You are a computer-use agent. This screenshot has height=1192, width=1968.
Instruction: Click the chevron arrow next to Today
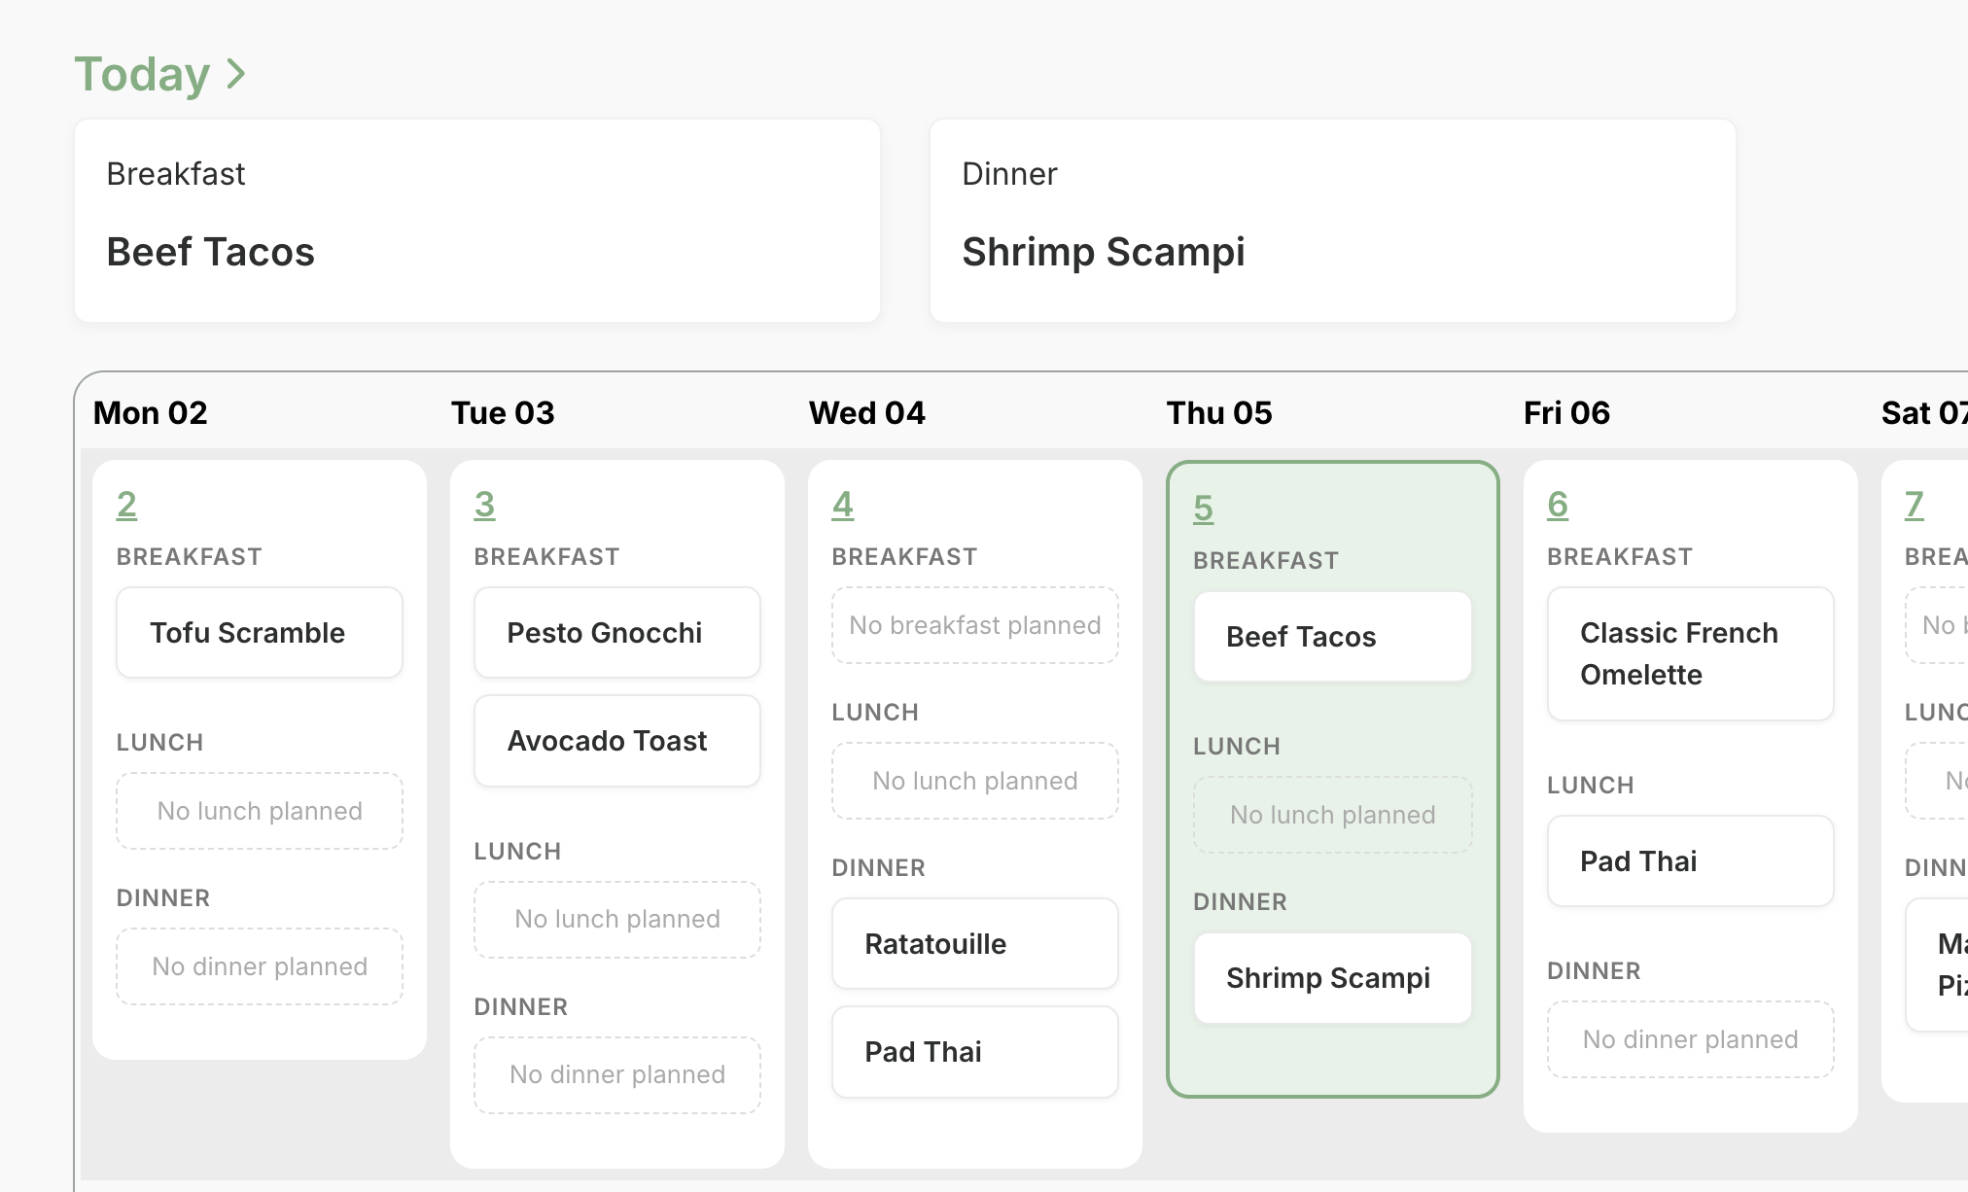click(x=235, y=74)
